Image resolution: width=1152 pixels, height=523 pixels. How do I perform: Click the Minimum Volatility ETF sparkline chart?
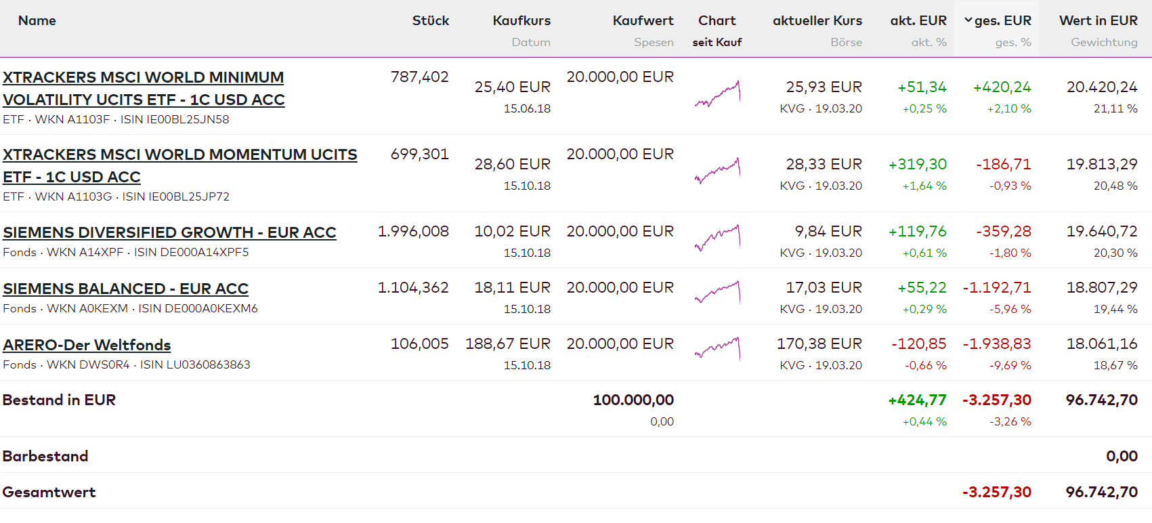[717, 93]
